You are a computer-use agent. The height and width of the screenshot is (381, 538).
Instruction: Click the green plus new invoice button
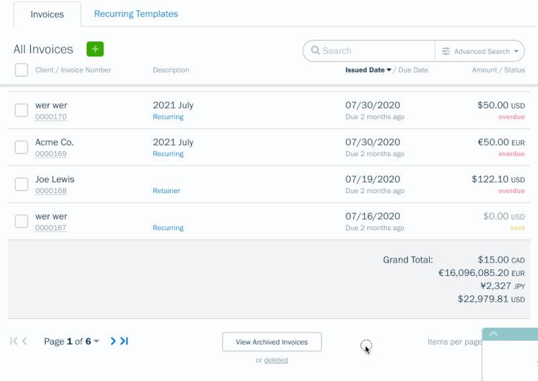[95, 49]
